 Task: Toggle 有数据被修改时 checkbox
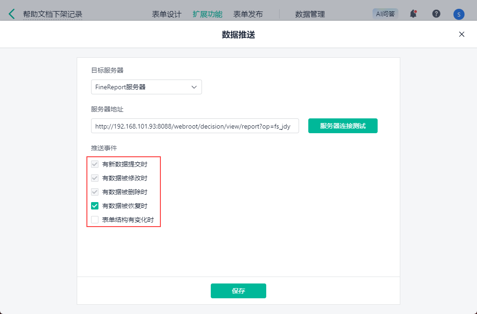click(x=95, y=178)
